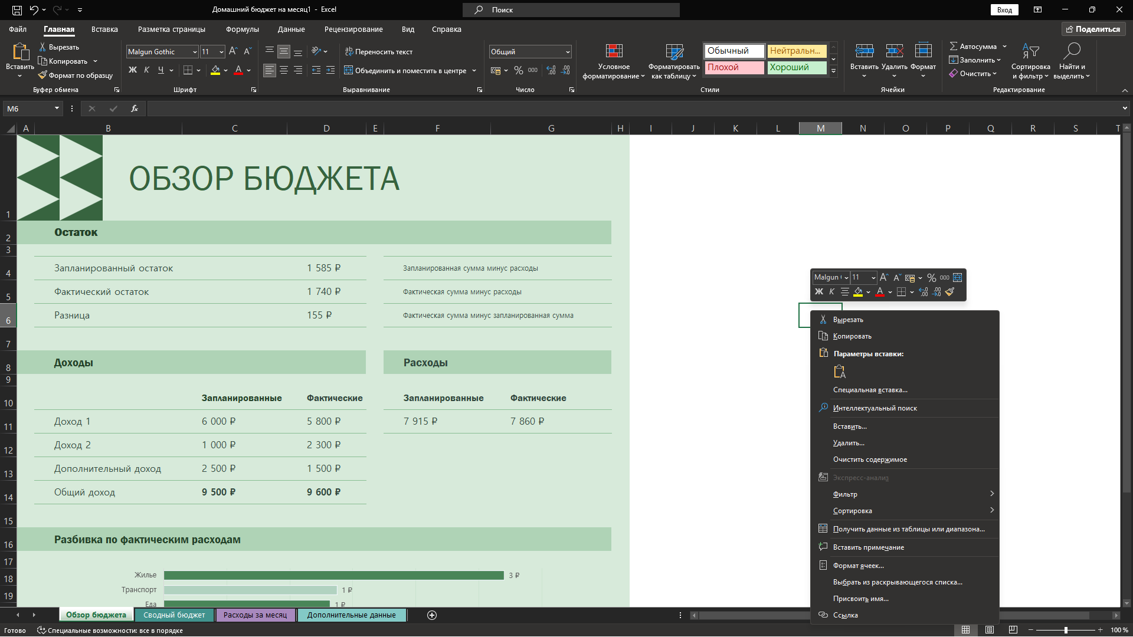The height and width of the screenshot is (637, 1133).
Task: Switch to the Monthly Expenses sheet tab
Action: click(x=255, y=615)
